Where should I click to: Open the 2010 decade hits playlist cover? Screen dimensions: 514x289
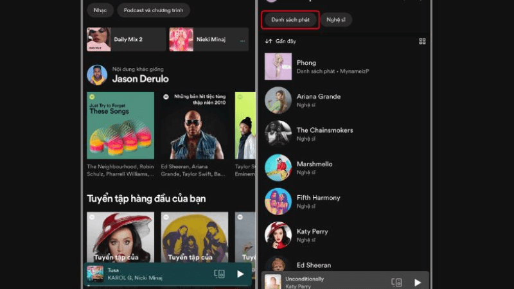point(194,125)
